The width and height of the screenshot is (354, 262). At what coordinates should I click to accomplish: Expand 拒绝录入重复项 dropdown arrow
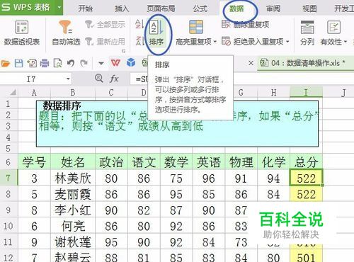(x=287, y=42)
